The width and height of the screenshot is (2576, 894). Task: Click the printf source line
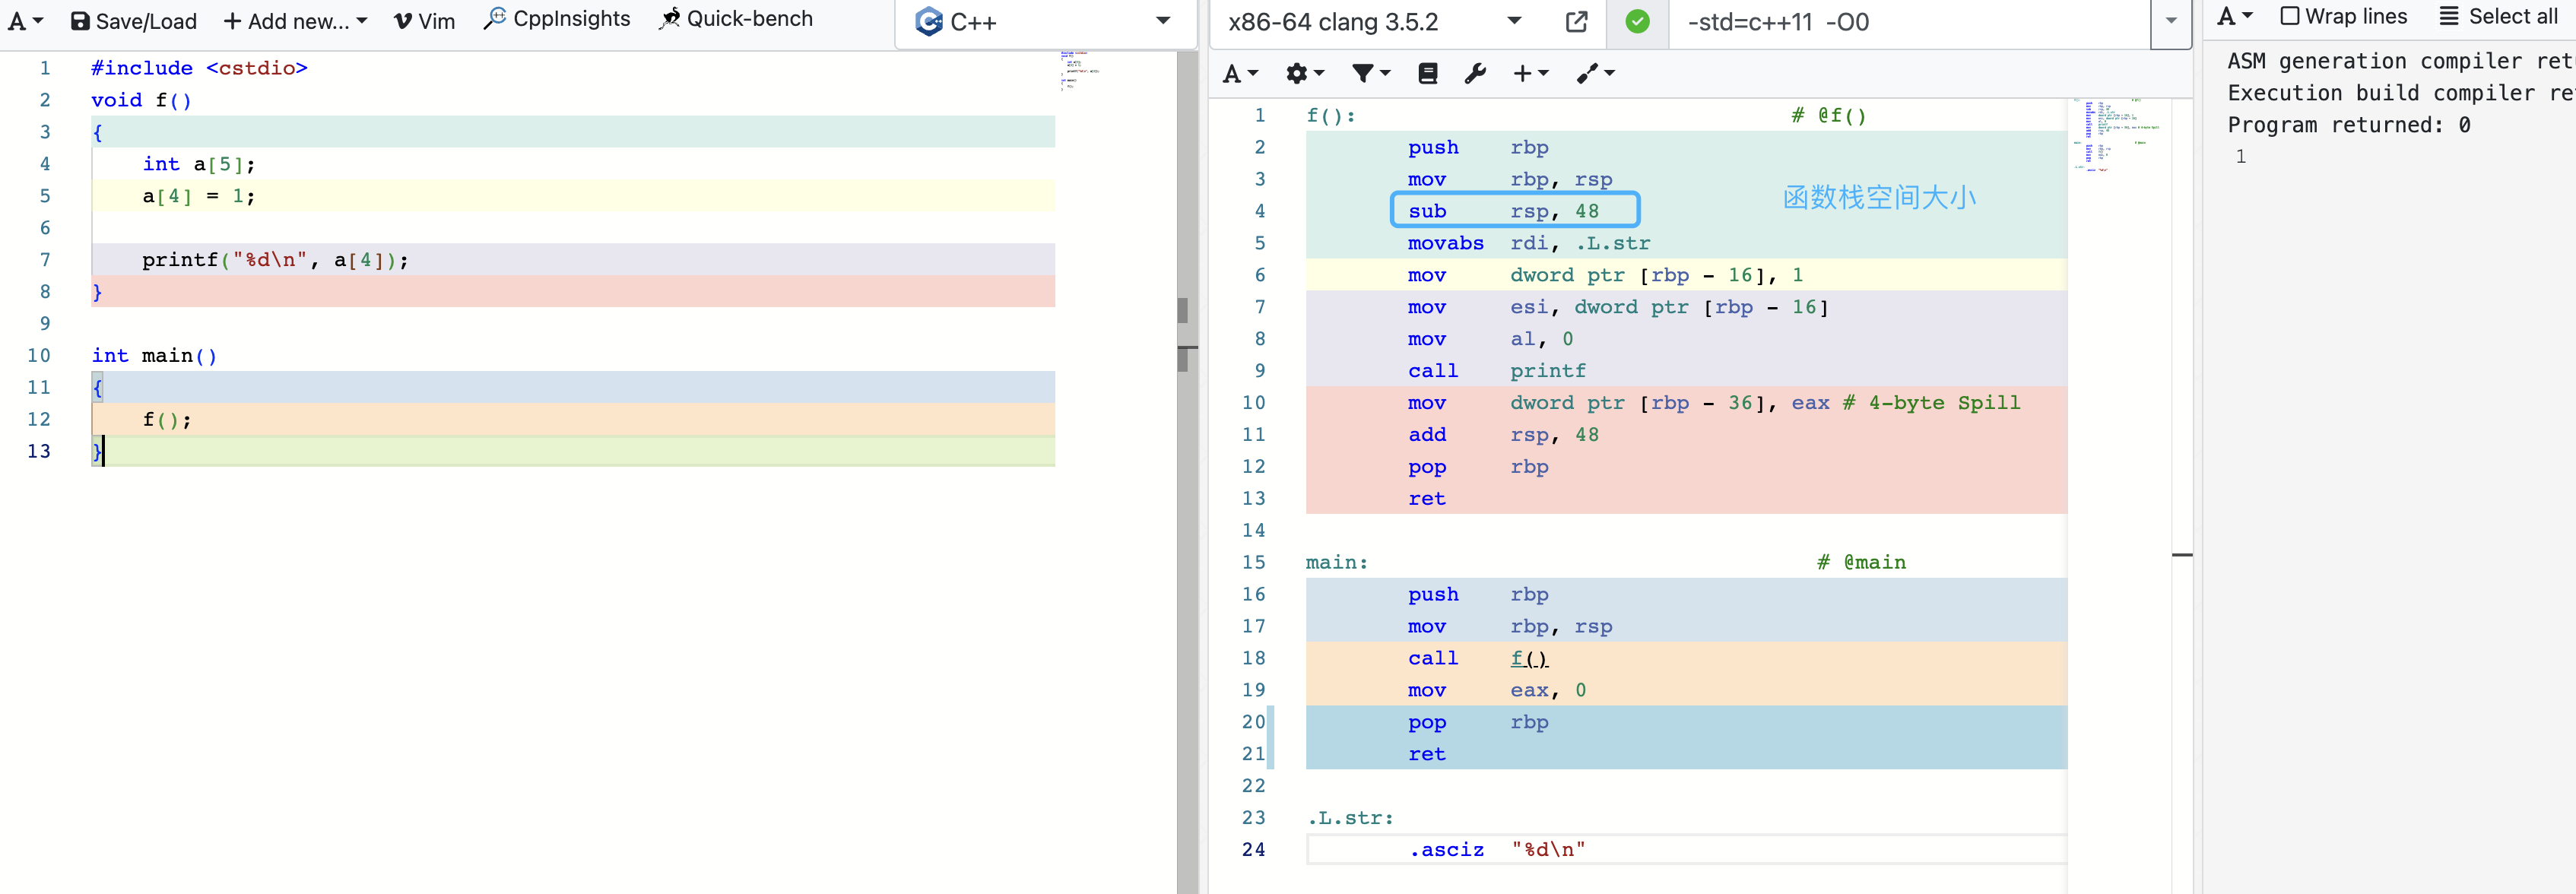tap(275, 260)
